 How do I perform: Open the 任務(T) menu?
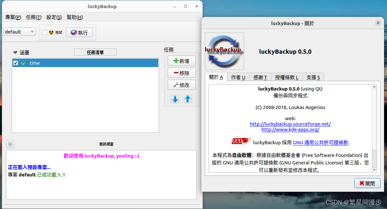point(34,17)
